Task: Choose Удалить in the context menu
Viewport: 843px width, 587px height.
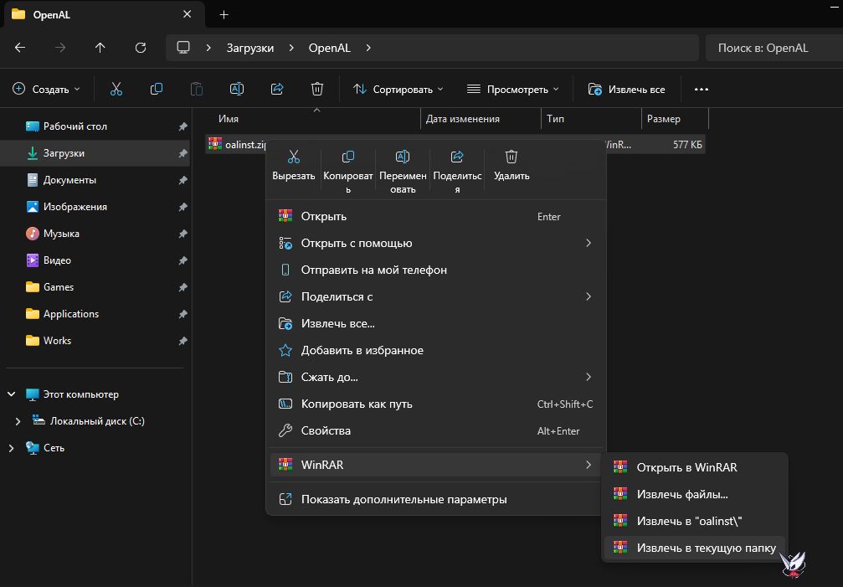Action: (x=511, y=166)
